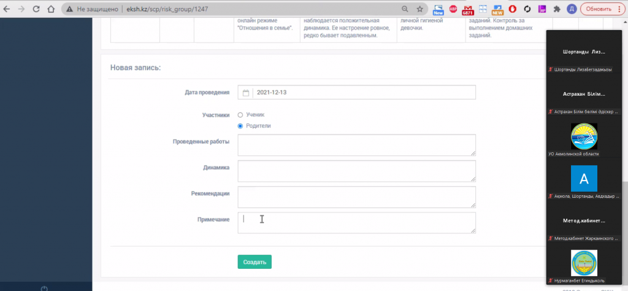Image resolution: width=628 pixels, height=291 pixels.
Task: Click the Проведенные работы text area
Action: coord(356,145)
